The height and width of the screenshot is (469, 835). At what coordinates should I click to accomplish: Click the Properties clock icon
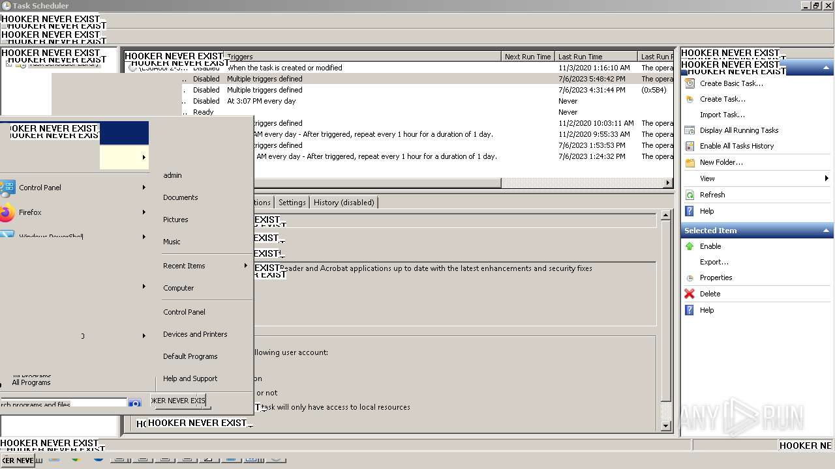click(x=690, y=277)
